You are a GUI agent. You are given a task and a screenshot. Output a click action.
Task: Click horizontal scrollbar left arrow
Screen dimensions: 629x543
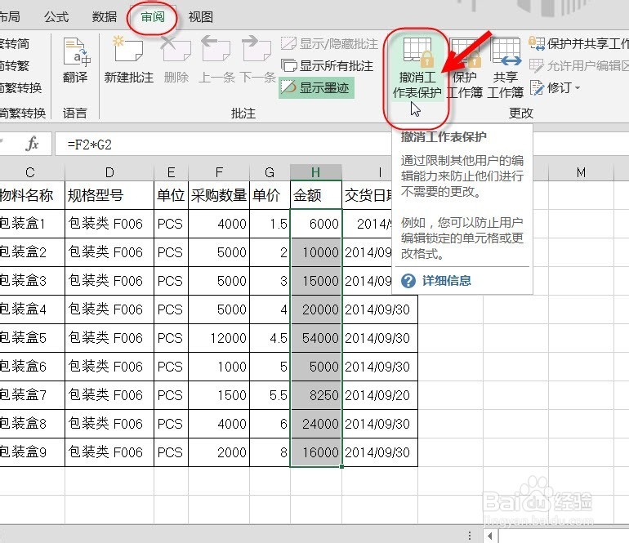[x=490, y=536]
